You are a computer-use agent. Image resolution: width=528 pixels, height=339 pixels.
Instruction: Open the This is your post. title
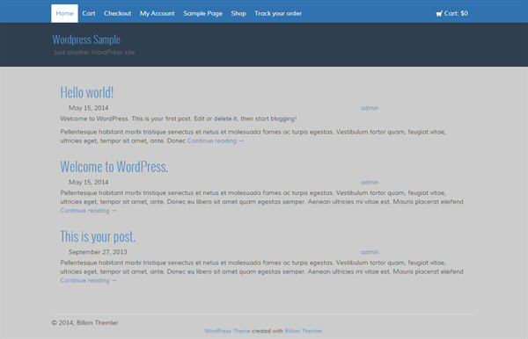[x=98, y=236]
